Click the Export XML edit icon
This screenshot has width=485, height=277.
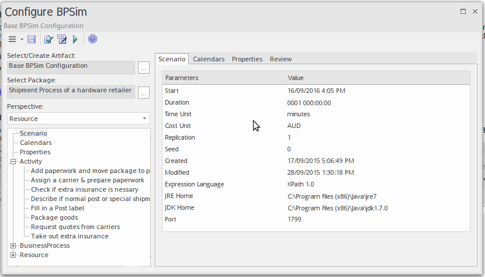(x=62, y=39)
